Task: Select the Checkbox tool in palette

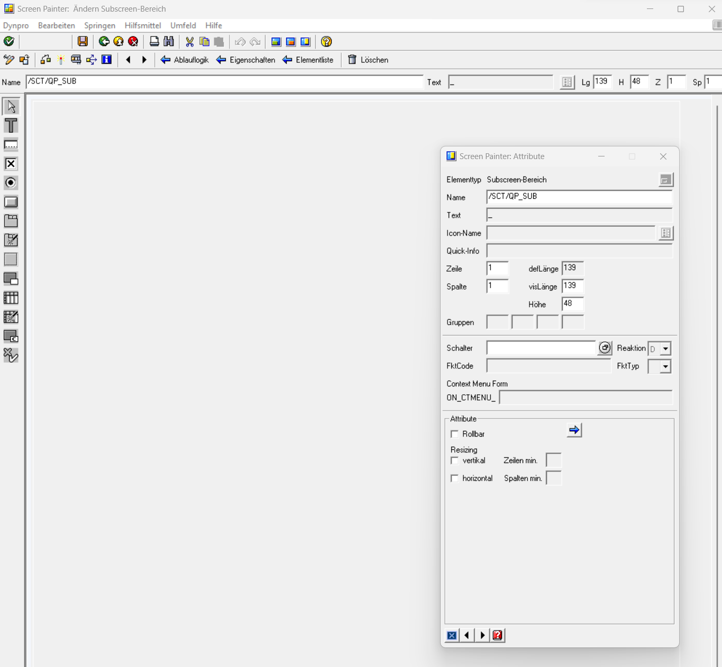Action: point(11,164)
